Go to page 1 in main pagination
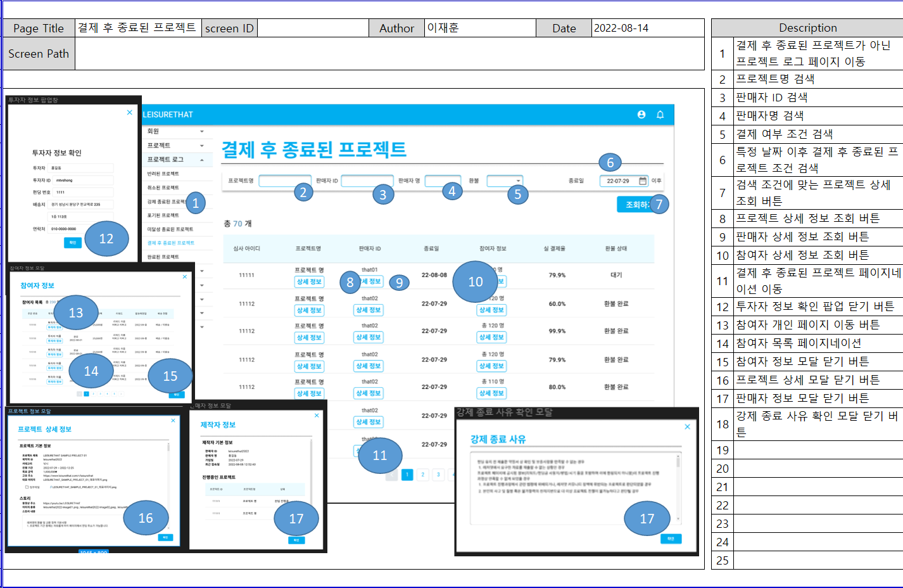Viewport: 903px width, 588px height. tap(407, 475)
